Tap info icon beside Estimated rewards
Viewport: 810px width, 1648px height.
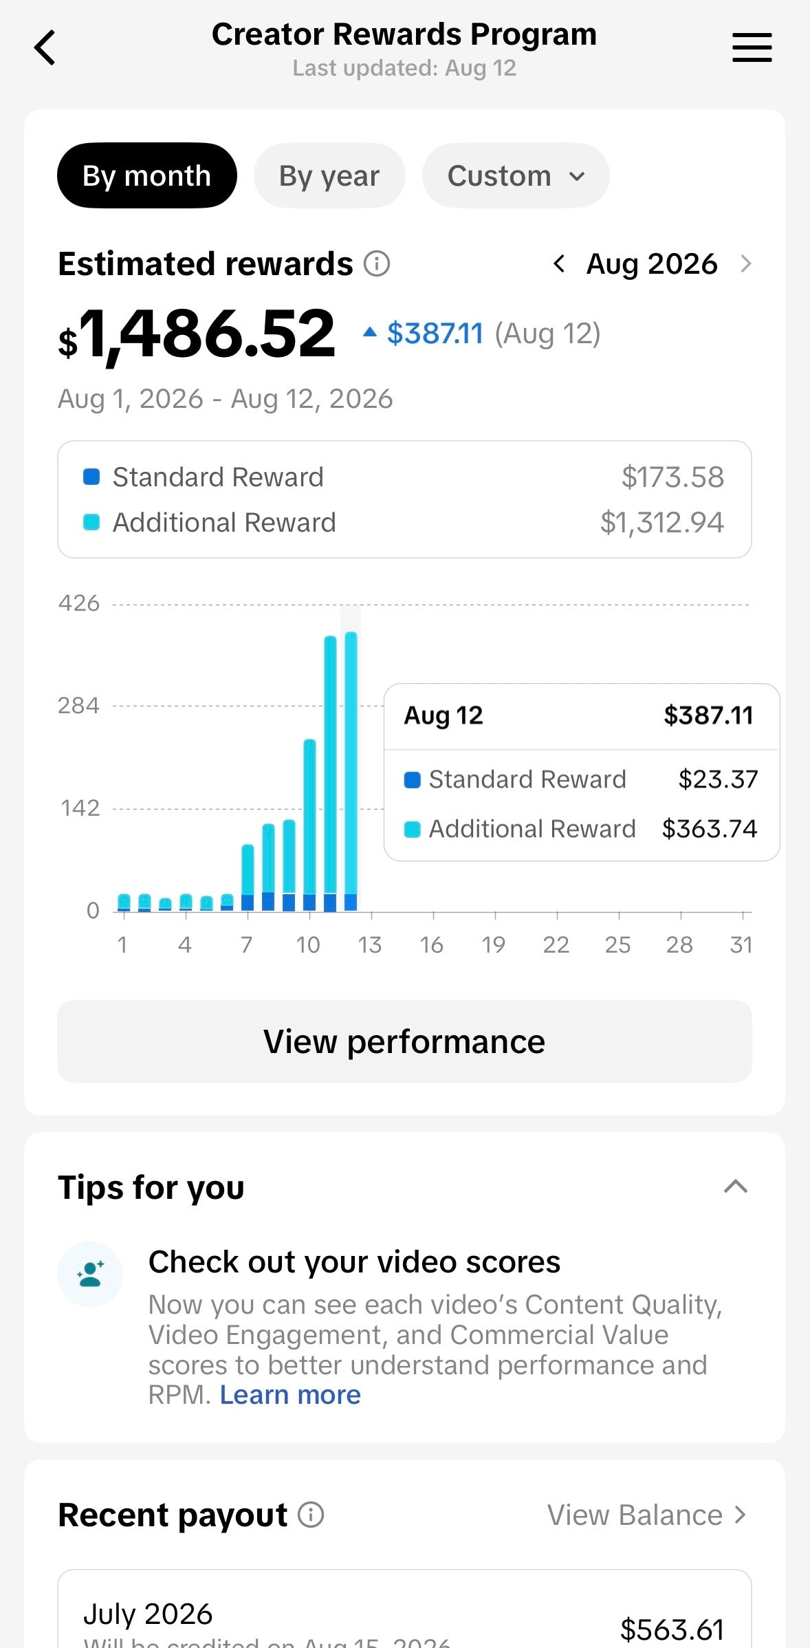point(377,263)
